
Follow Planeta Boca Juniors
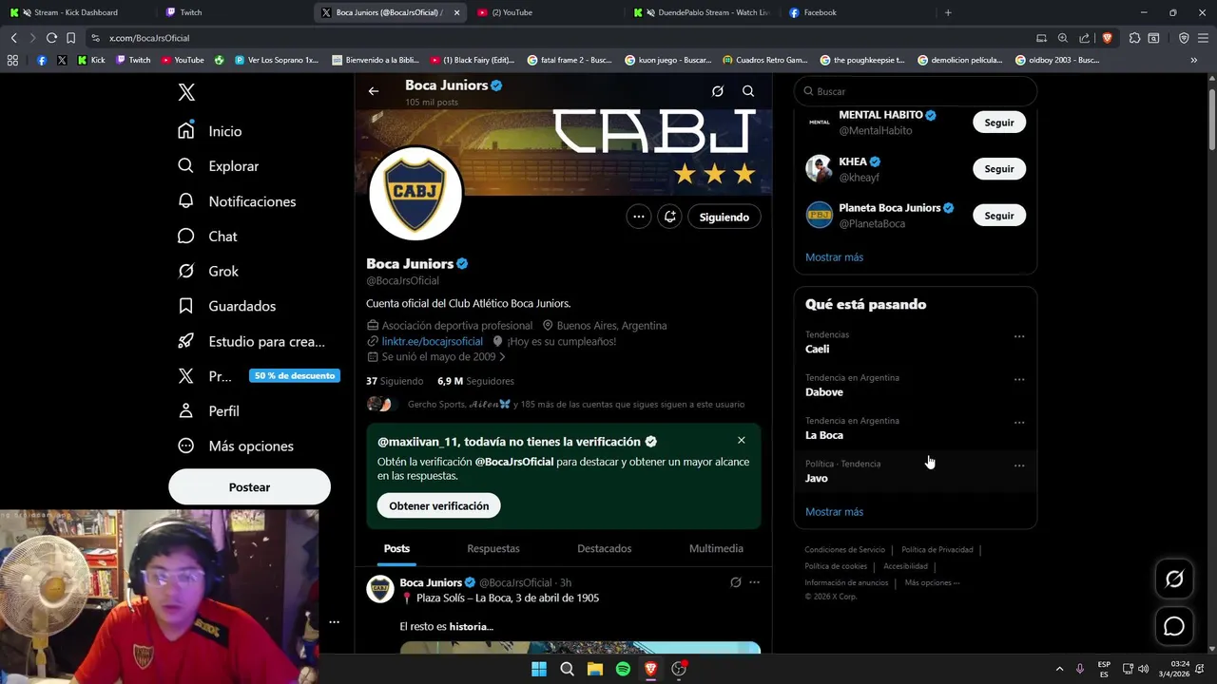[x=999, y=216]
